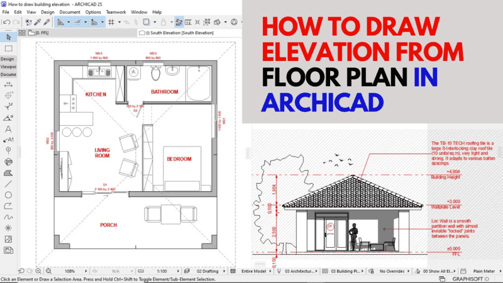Select the Arrow selection tool
The image size is (503, 283).
coord(9,37)
